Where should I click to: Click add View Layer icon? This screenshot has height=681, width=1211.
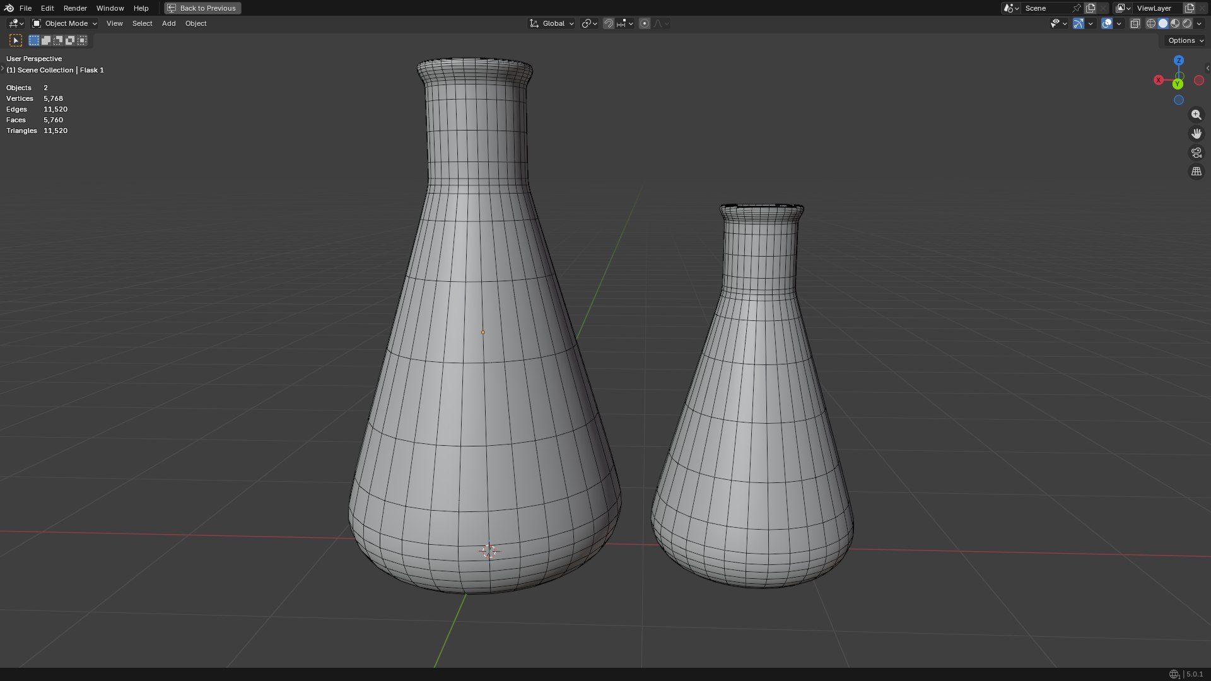tap(1190, 8)
